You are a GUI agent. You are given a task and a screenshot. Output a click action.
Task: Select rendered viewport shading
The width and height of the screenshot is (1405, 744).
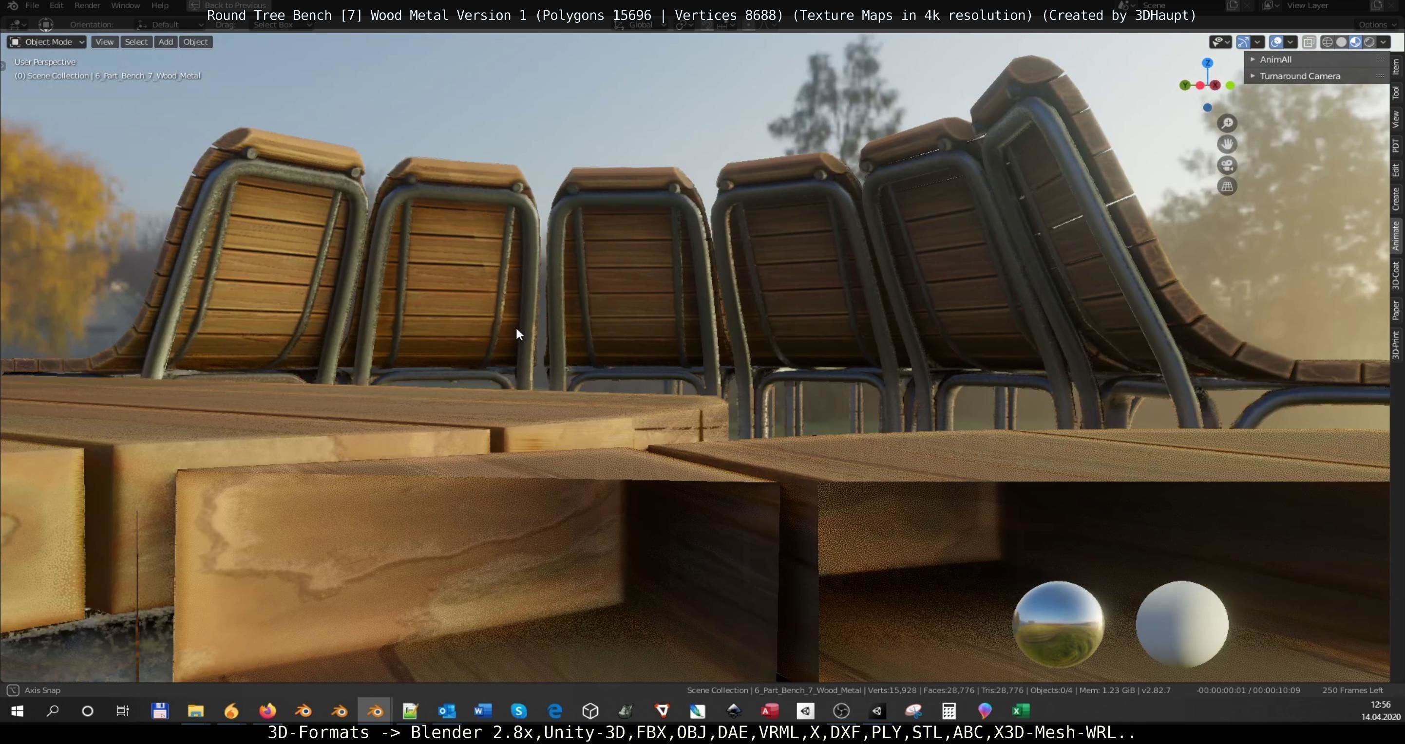coord(1369,42)
